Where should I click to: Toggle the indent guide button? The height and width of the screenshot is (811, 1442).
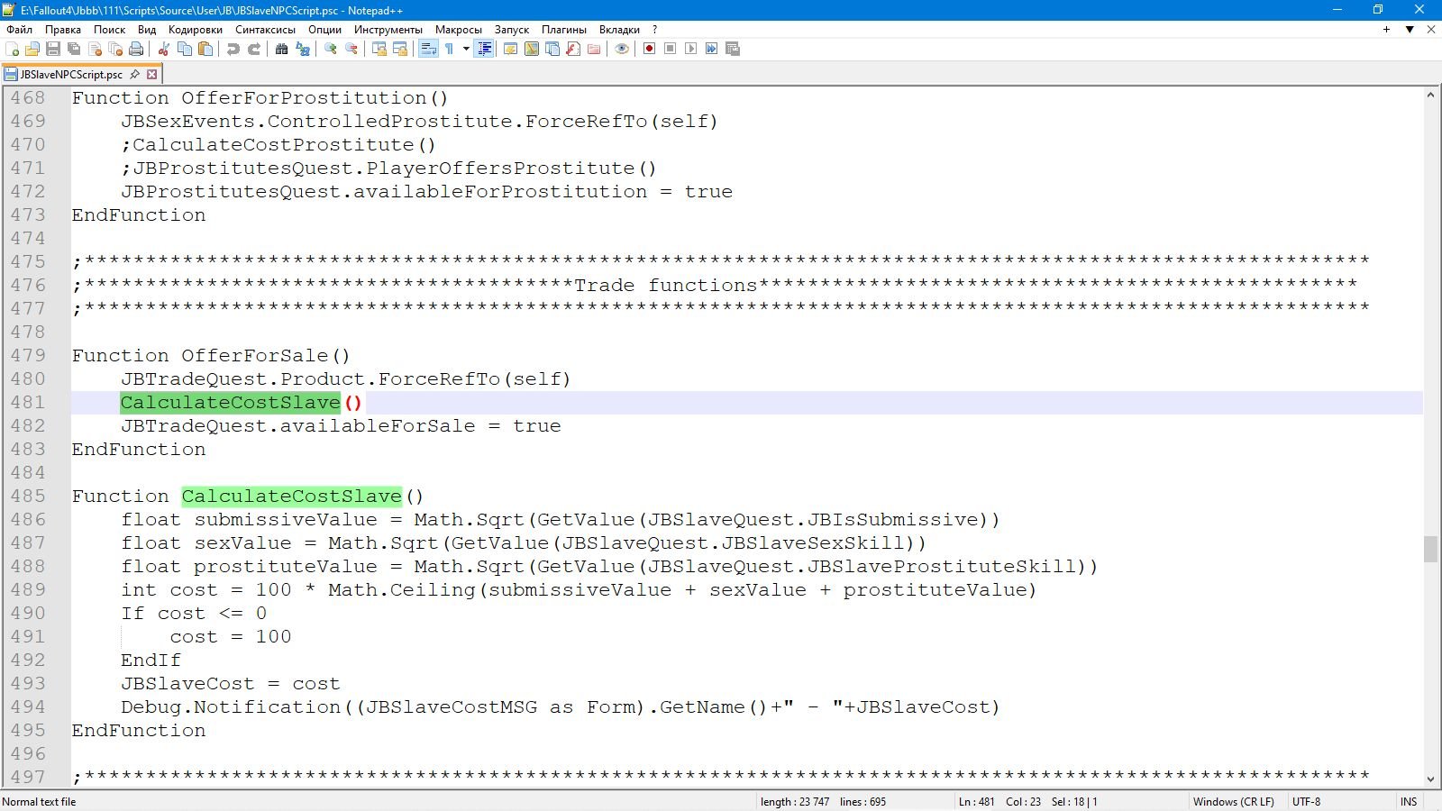click(484, 49)
